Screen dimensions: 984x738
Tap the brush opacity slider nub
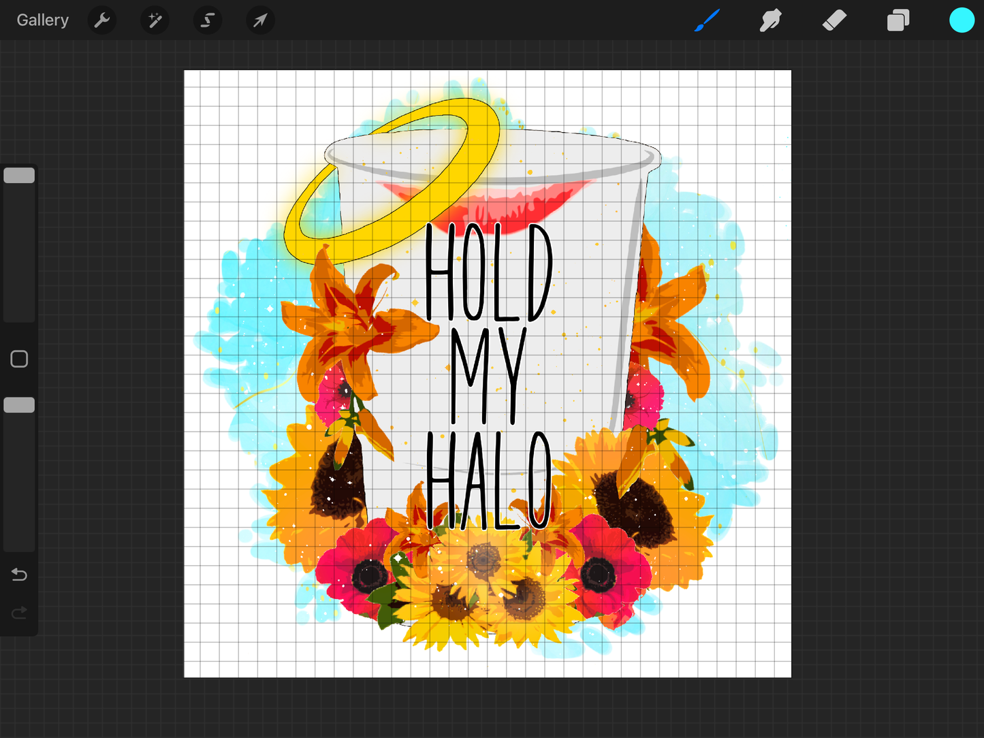tap(19, 404)
